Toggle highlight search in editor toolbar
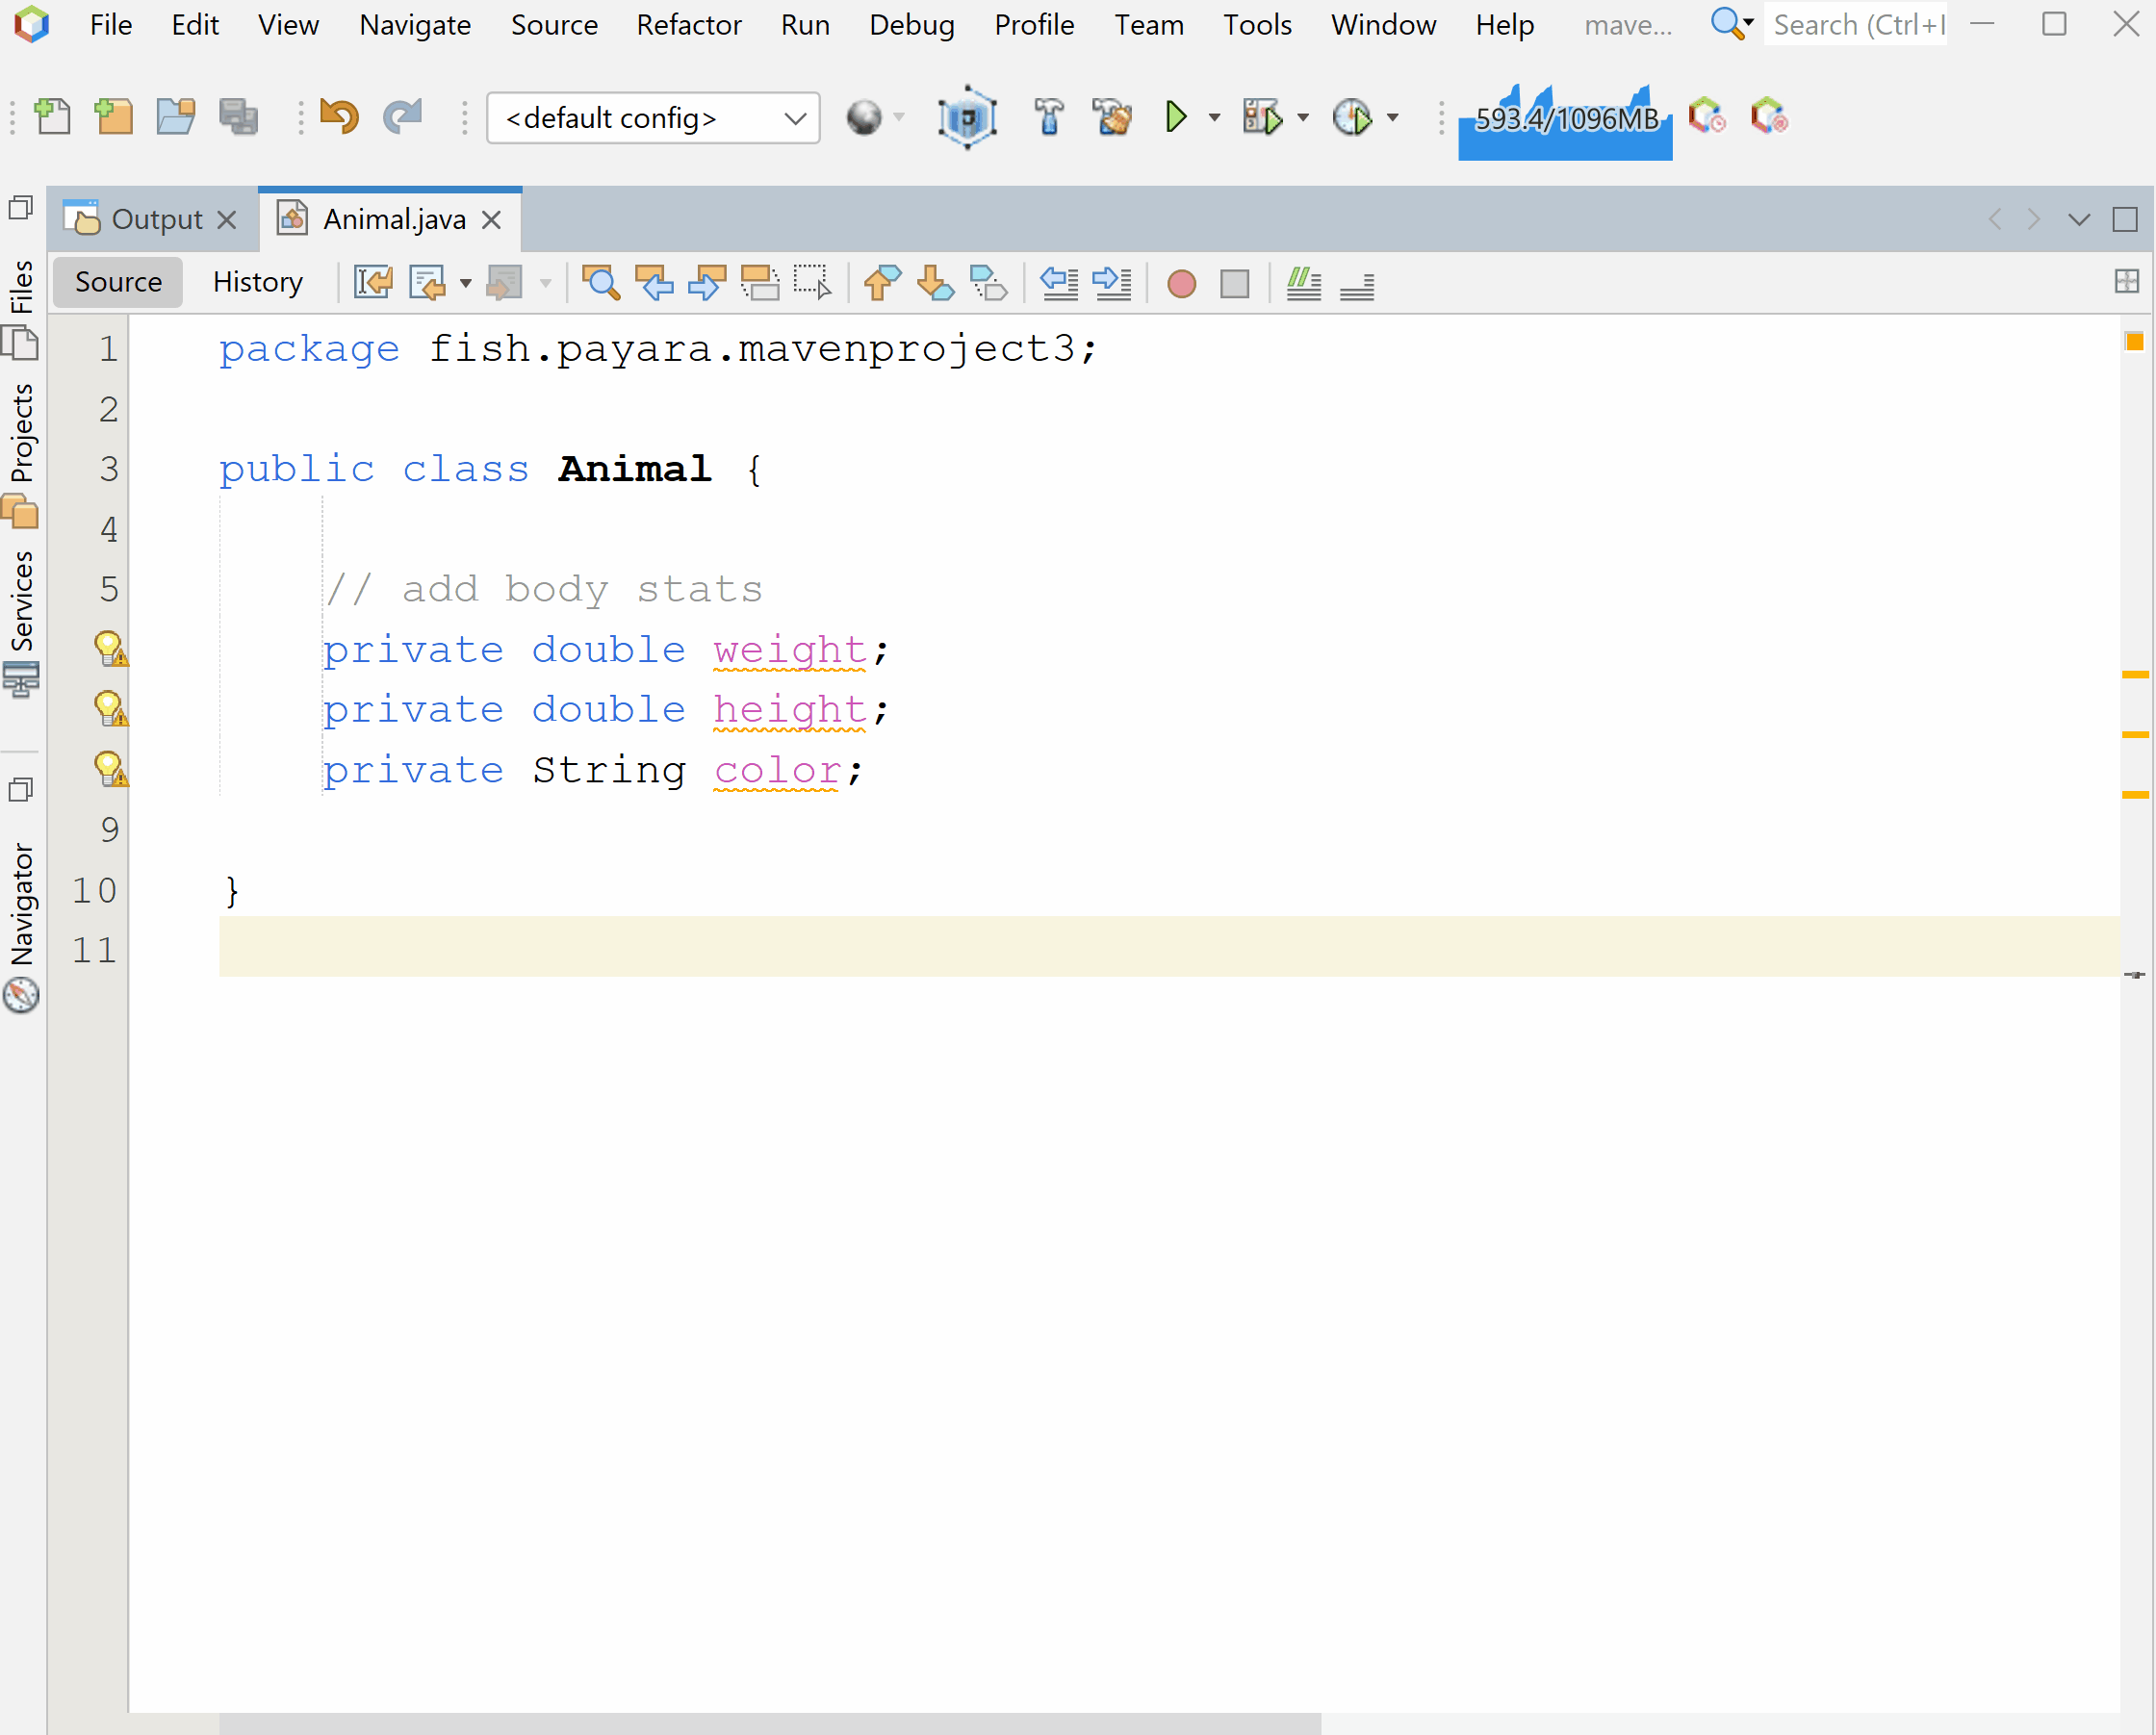This screenshot has height=1735, width=2156. pyautogui.click(x=760, y=283)
